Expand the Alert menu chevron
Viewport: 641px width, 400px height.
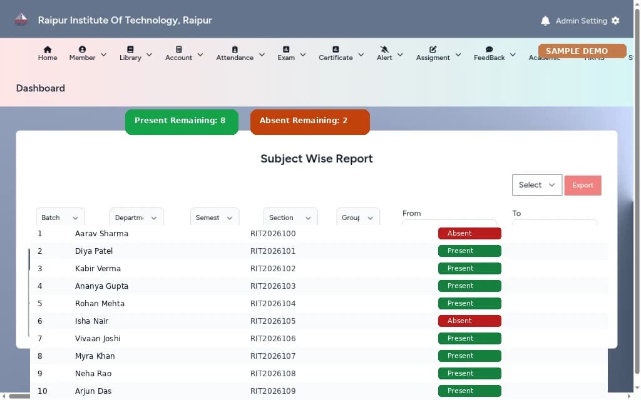(x=400, y=54)
